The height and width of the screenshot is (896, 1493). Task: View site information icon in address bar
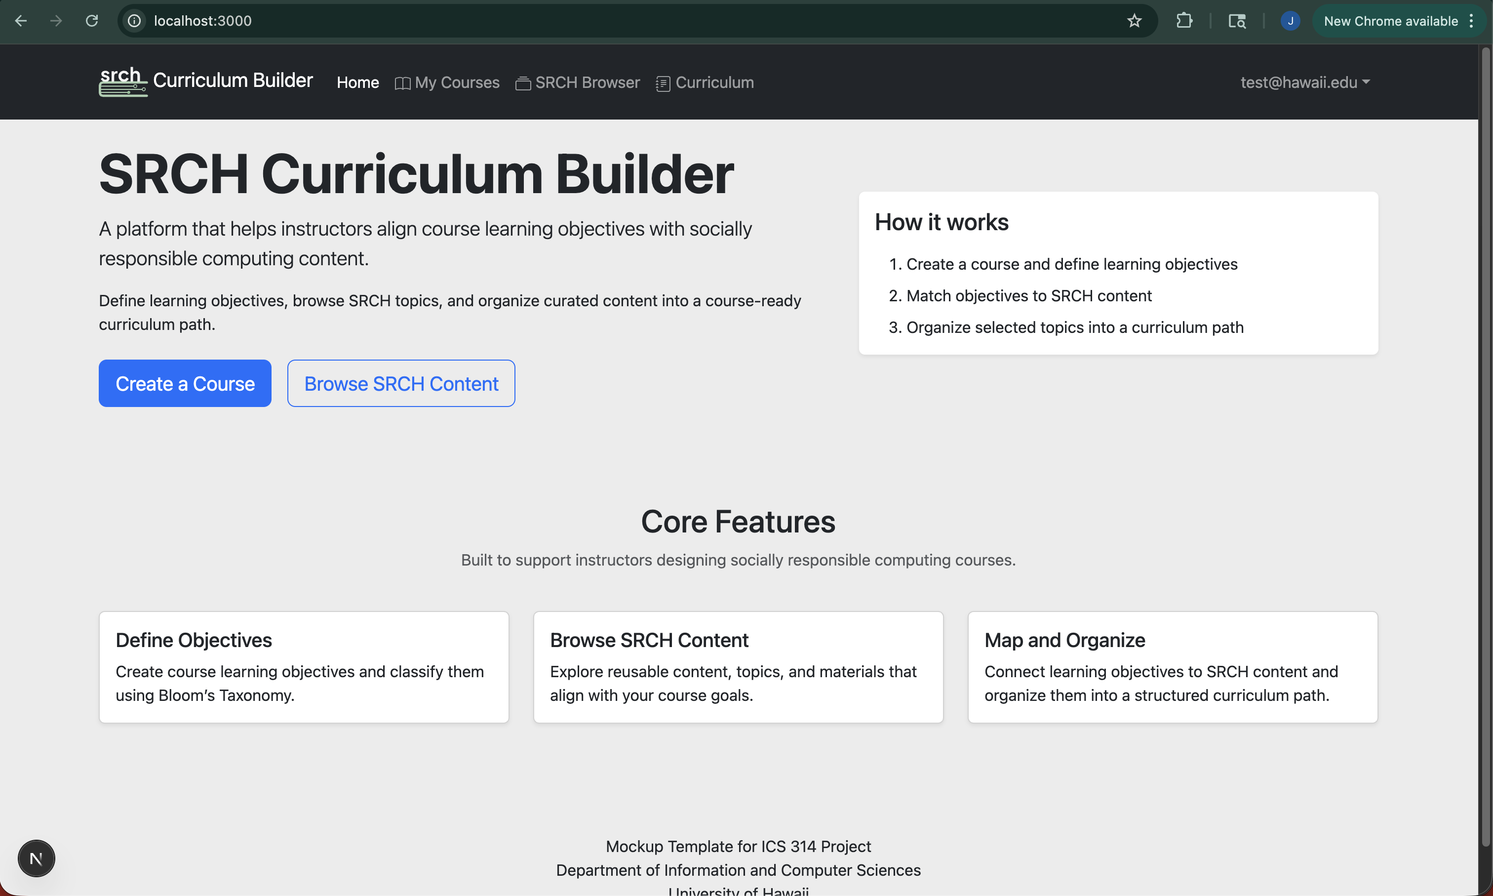[x=135, y=21]
